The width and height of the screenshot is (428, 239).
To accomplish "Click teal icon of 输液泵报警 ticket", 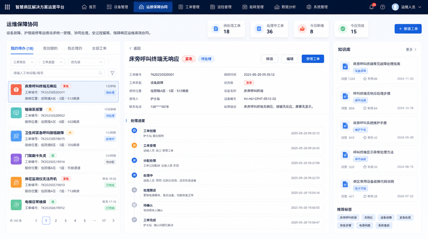I will click(16, 113).
